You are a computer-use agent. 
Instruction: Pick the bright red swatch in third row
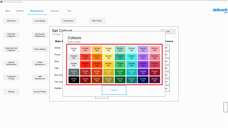click(x=85, y=64)
